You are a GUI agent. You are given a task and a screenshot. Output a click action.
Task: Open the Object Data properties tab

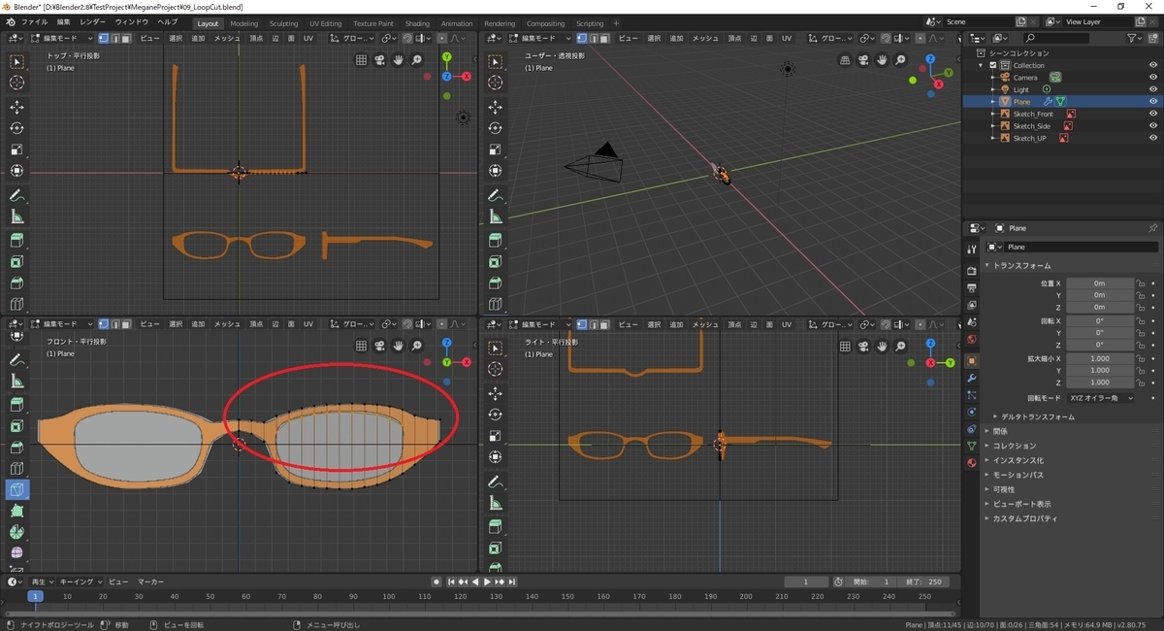(x=972, y=446)
